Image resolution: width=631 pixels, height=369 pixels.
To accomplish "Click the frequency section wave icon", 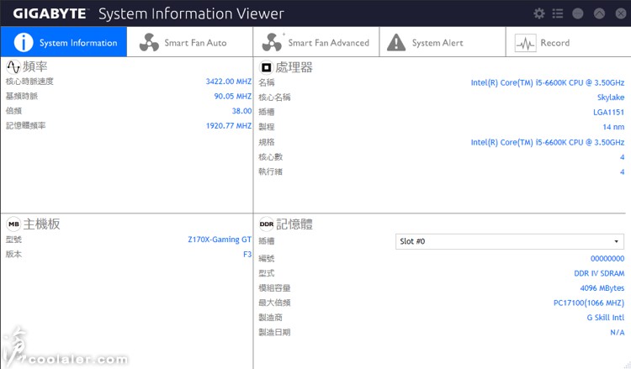I will click(x=13, y=66).
